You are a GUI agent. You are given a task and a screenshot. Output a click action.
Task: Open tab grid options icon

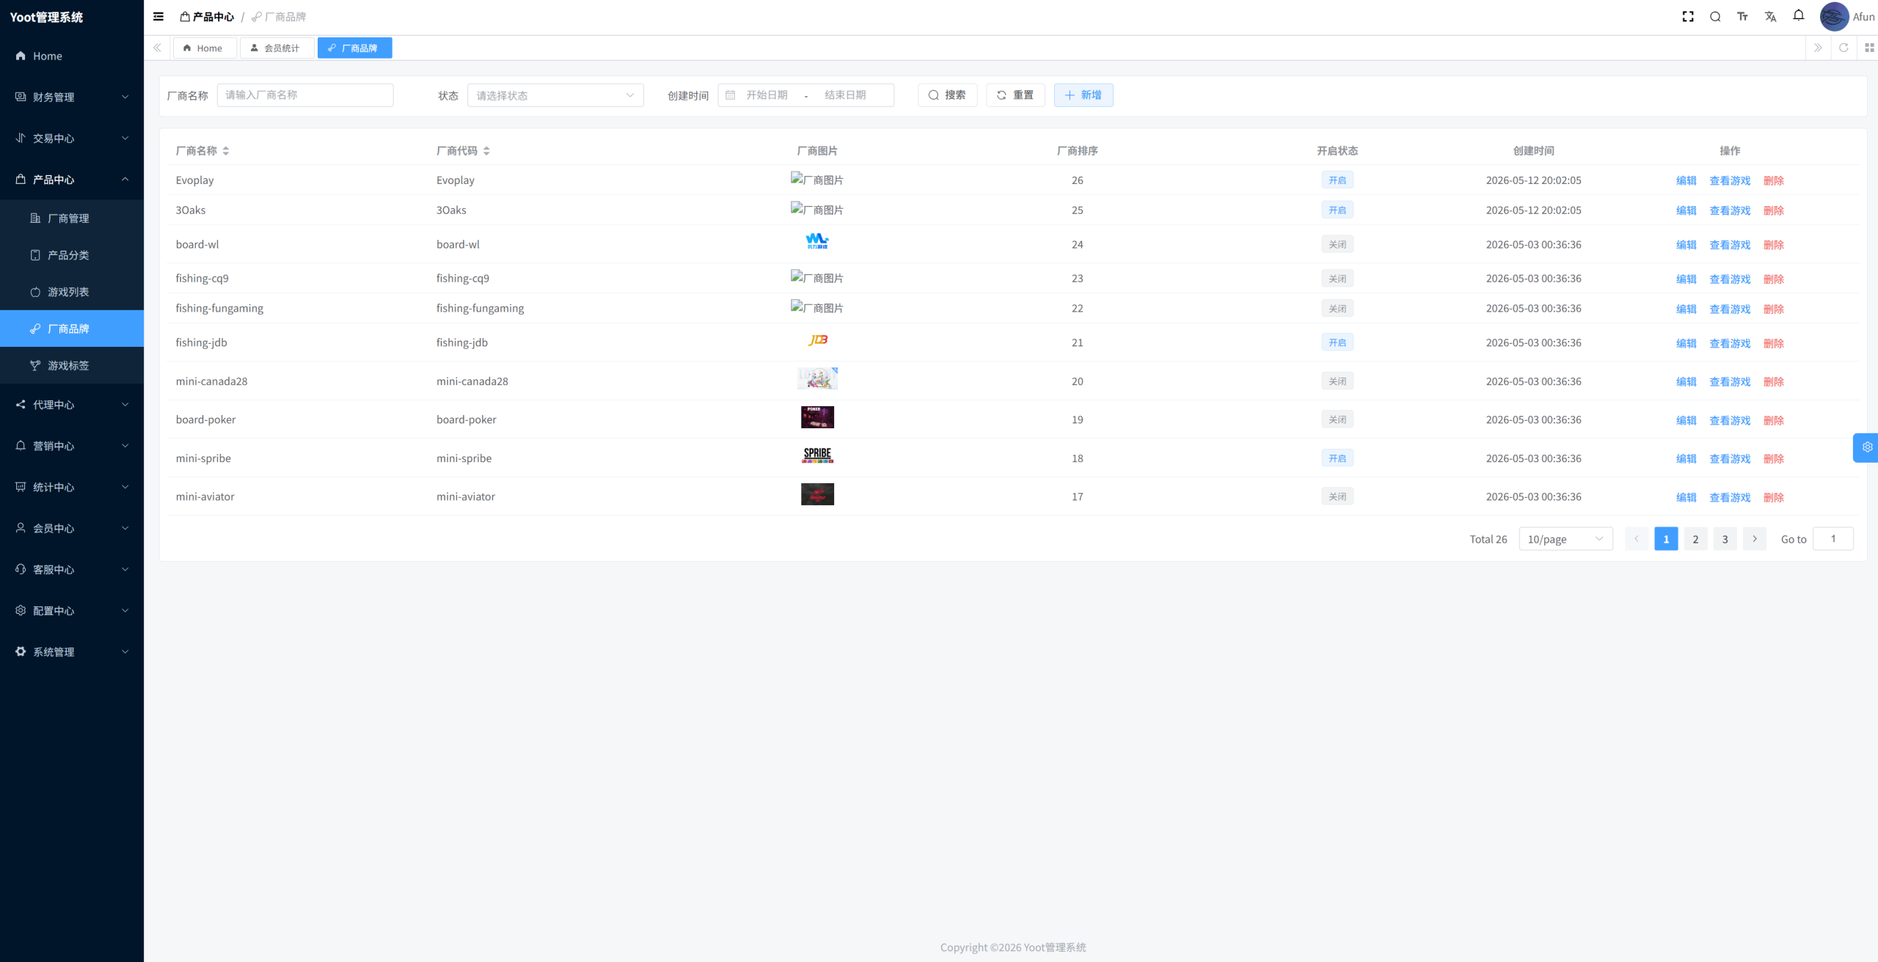tap(1869, 48)
